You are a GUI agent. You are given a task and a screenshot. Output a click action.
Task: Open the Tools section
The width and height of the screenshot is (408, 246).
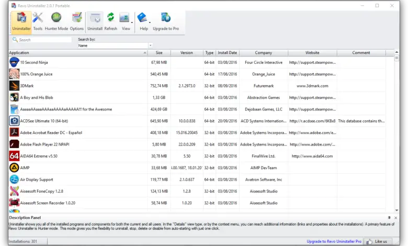(38, 21)
